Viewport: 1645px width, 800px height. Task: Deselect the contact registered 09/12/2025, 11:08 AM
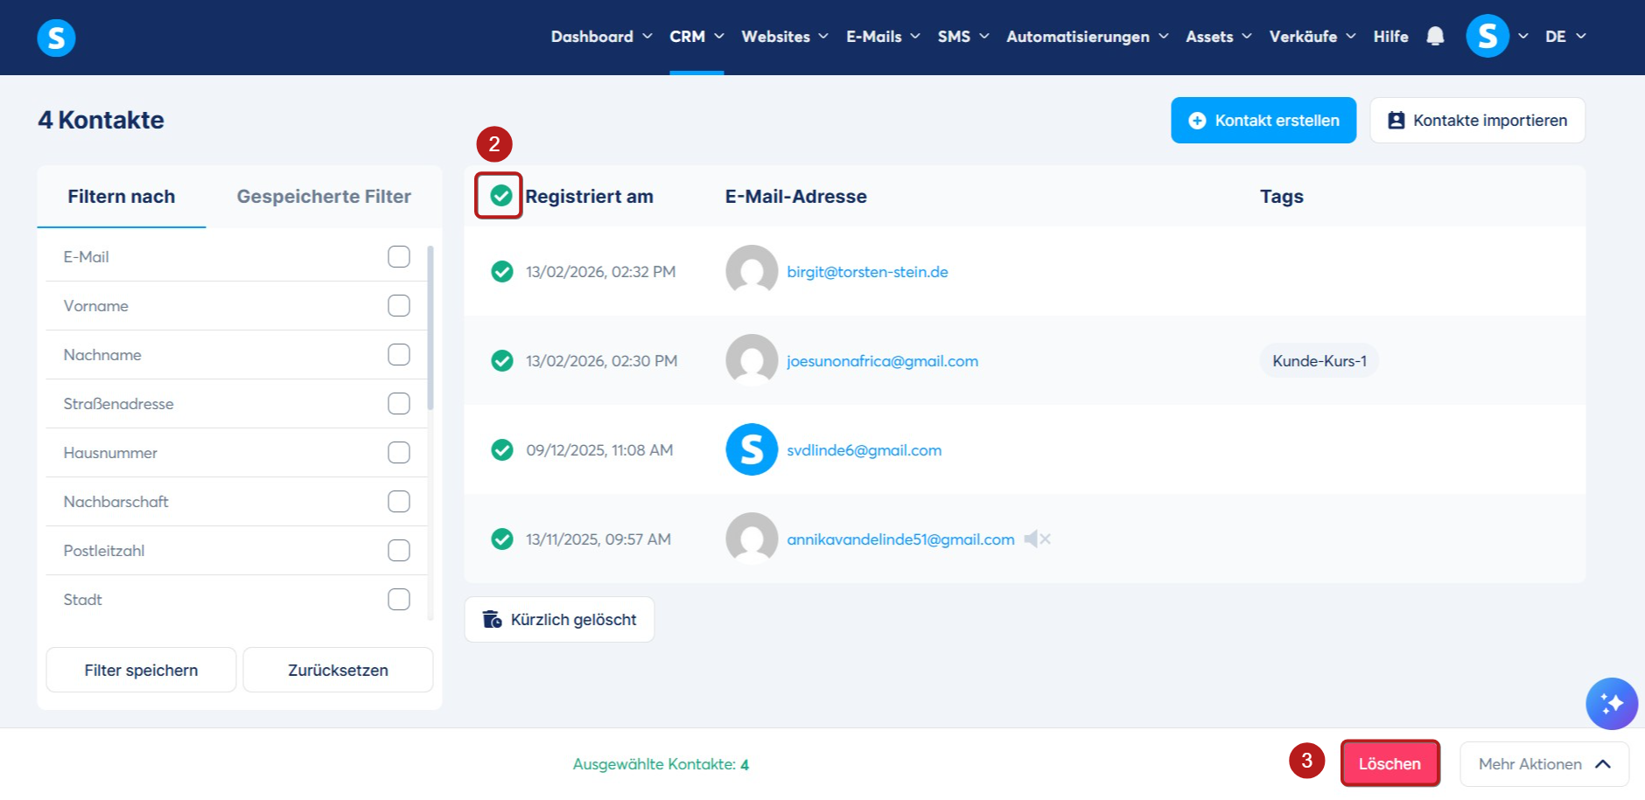coord(502,450)
